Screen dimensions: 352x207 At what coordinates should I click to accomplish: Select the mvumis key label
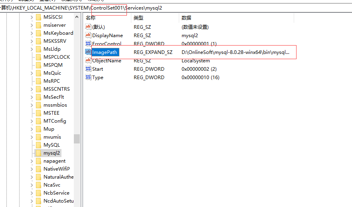pyautogui.click(x=52, y=137)
